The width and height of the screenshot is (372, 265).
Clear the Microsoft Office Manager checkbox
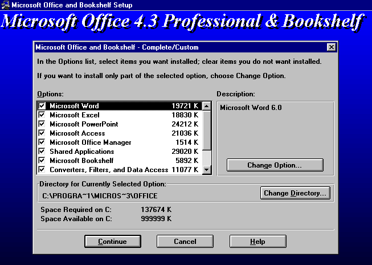42,142
